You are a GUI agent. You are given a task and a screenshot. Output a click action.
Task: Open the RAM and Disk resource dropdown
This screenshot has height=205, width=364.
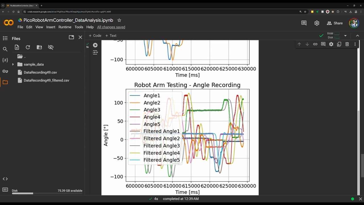tap(345, 36)
